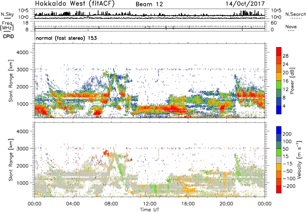This screenshot has width=306, height=212.
Task: Pick the bottom red Velocity segment
Action: point(279,189)
